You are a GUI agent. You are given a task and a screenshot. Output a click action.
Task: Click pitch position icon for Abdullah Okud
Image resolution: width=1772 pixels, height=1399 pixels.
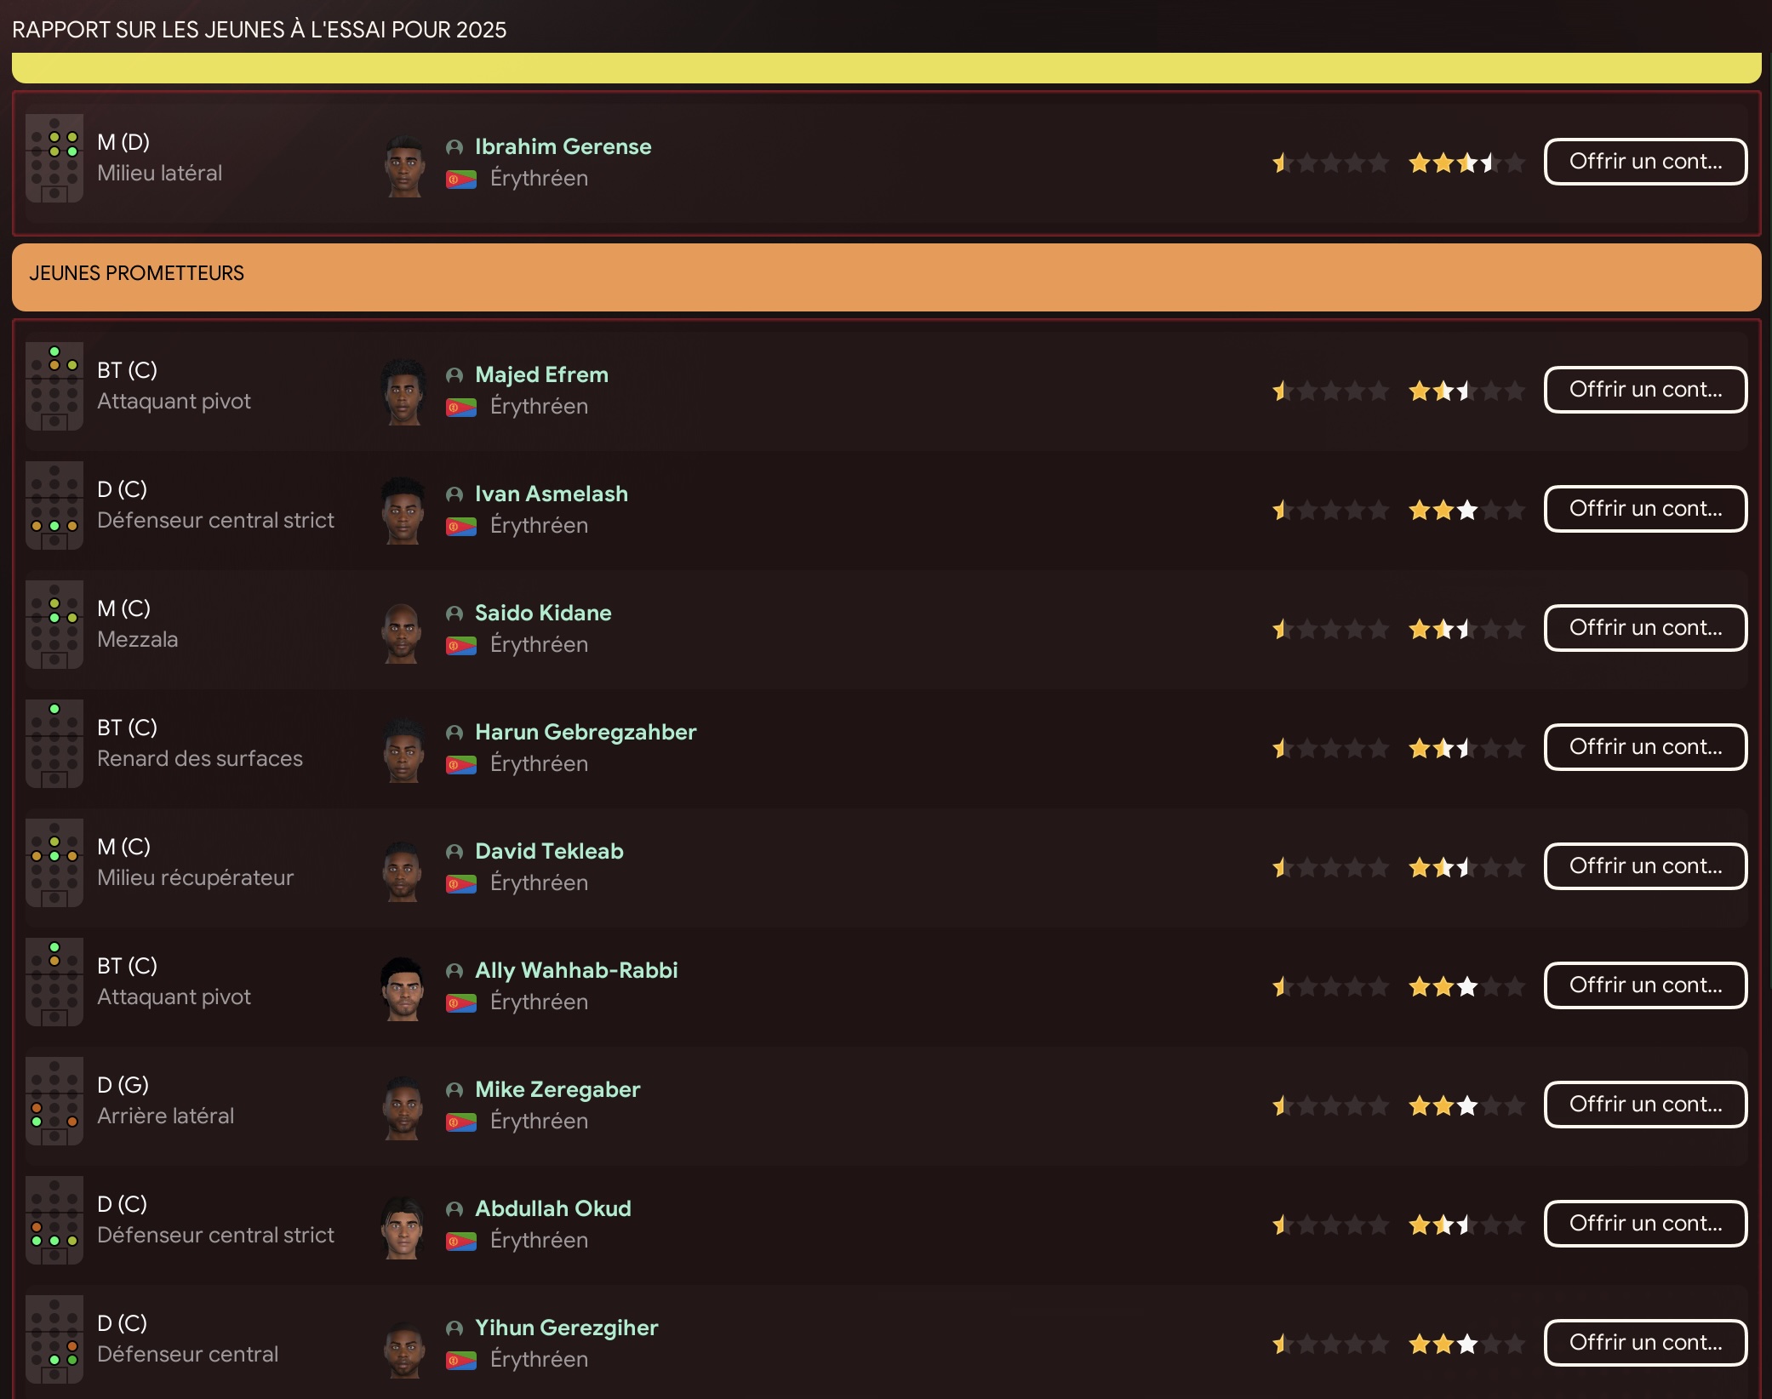coord(54,1220)
